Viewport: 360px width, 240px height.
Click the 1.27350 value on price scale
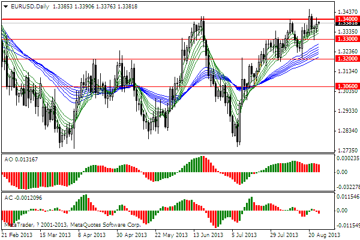pyautogui.click(x=344, y=151)
